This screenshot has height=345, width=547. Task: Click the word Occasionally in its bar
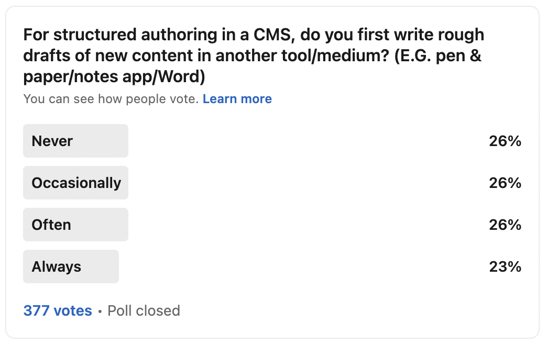76,183
